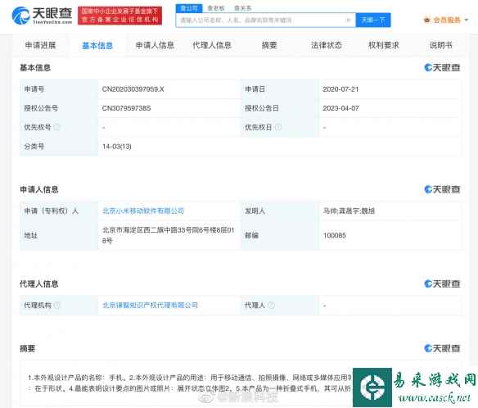Select application number CN202030397959.X

(x=133, y=89)
